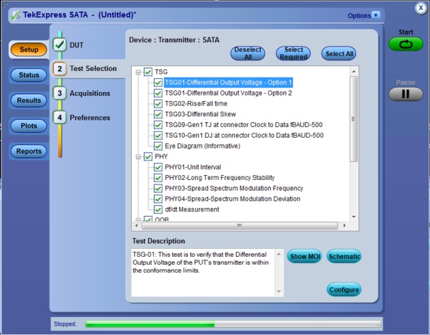Uncheck TSG03-Differential Skew checkbox
This screenshot has width=430, height=335.
pyautogui.click(x=158, y=114)
